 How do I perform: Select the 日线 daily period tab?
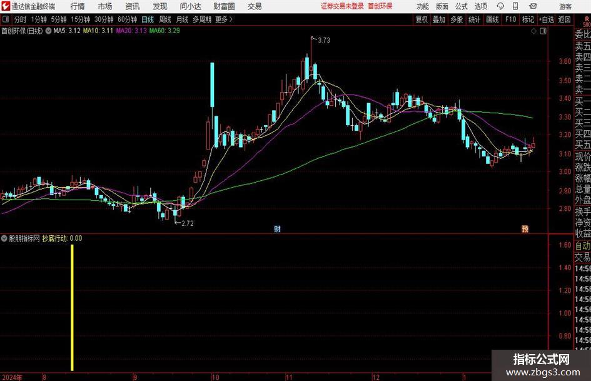(148, 19)
